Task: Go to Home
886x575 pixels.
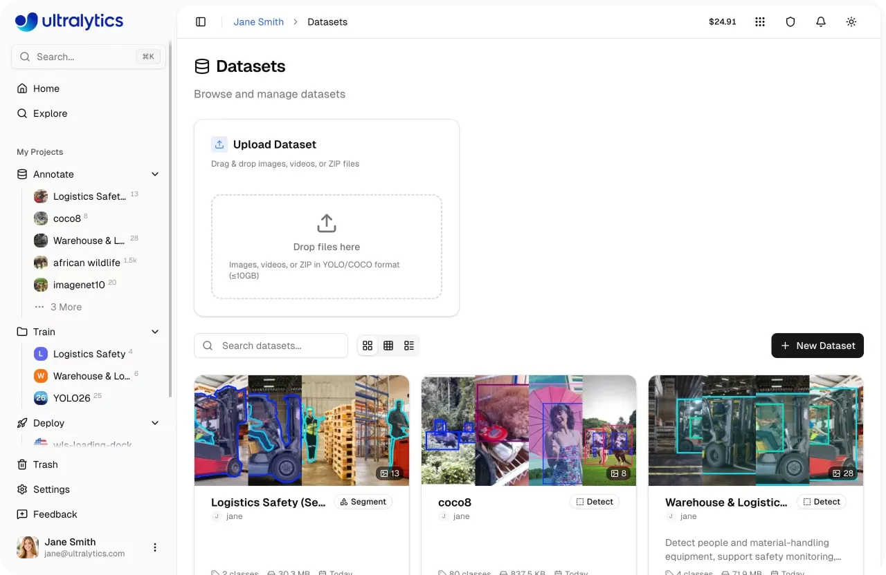Action: pyautogui.click(x=89, y=88)
